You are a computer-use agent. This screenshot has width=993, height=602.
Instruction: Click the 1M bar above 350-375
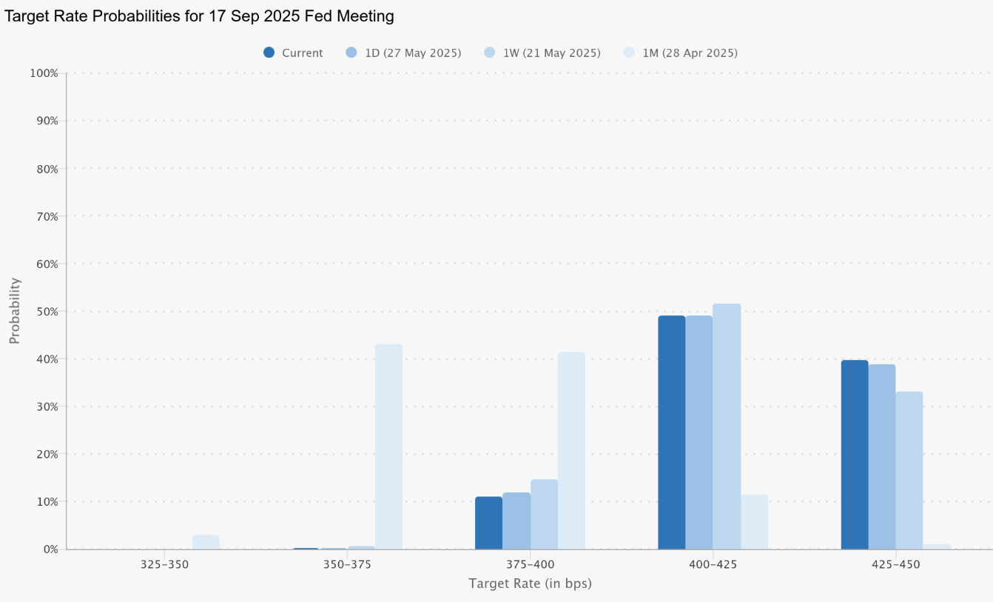pos(388,444)
